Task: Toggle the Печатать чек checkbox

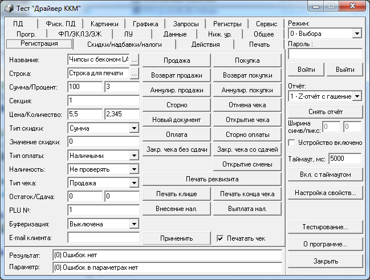Action: coord(221,237)
